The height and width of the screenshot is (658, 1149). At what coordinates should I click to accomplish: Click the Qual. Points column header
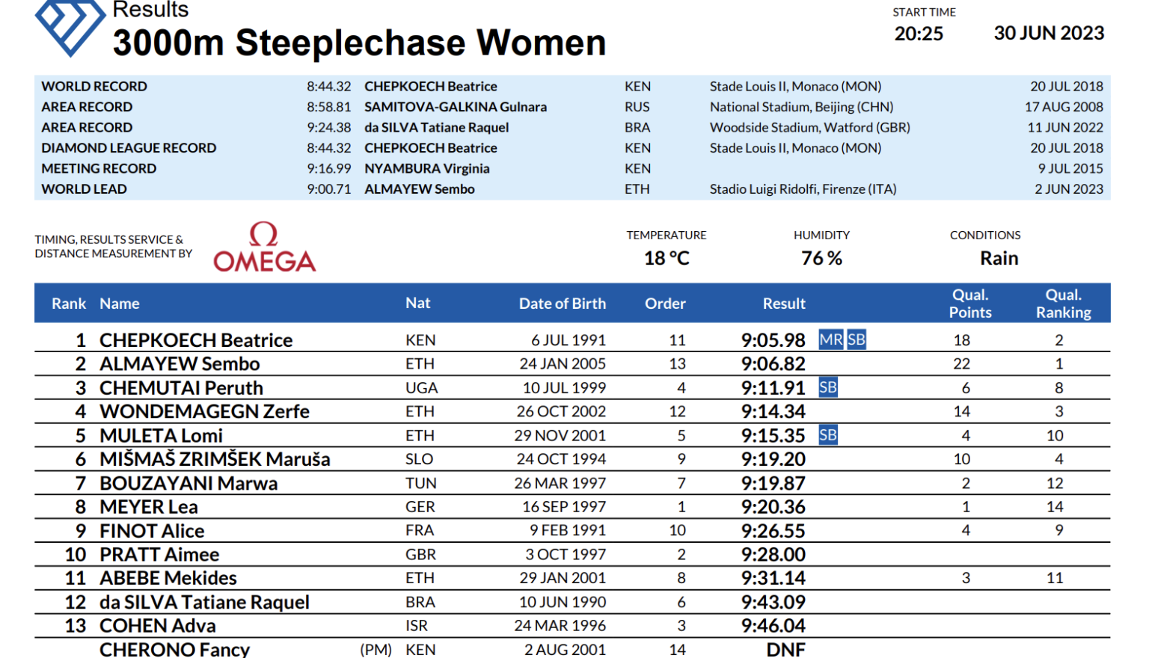970,304
